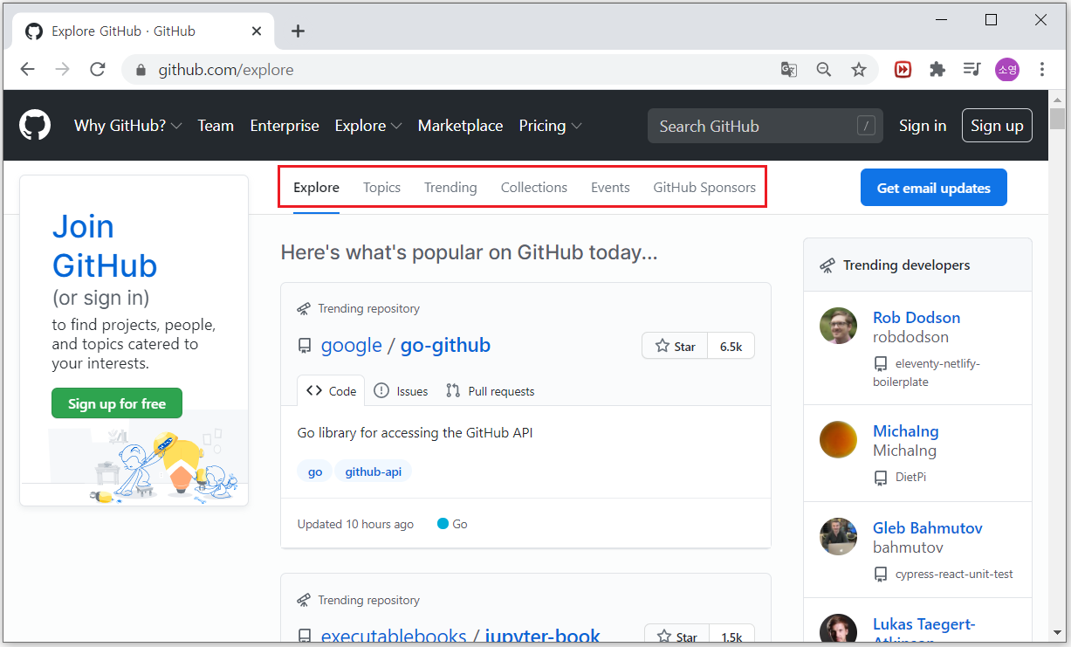
Task: Click the blue Go language color dot
Action: point(443,524)
